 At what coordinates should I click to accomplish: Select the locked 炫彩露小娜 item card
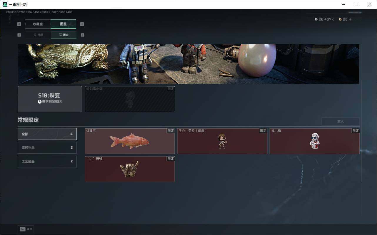(x=130, y=99)
